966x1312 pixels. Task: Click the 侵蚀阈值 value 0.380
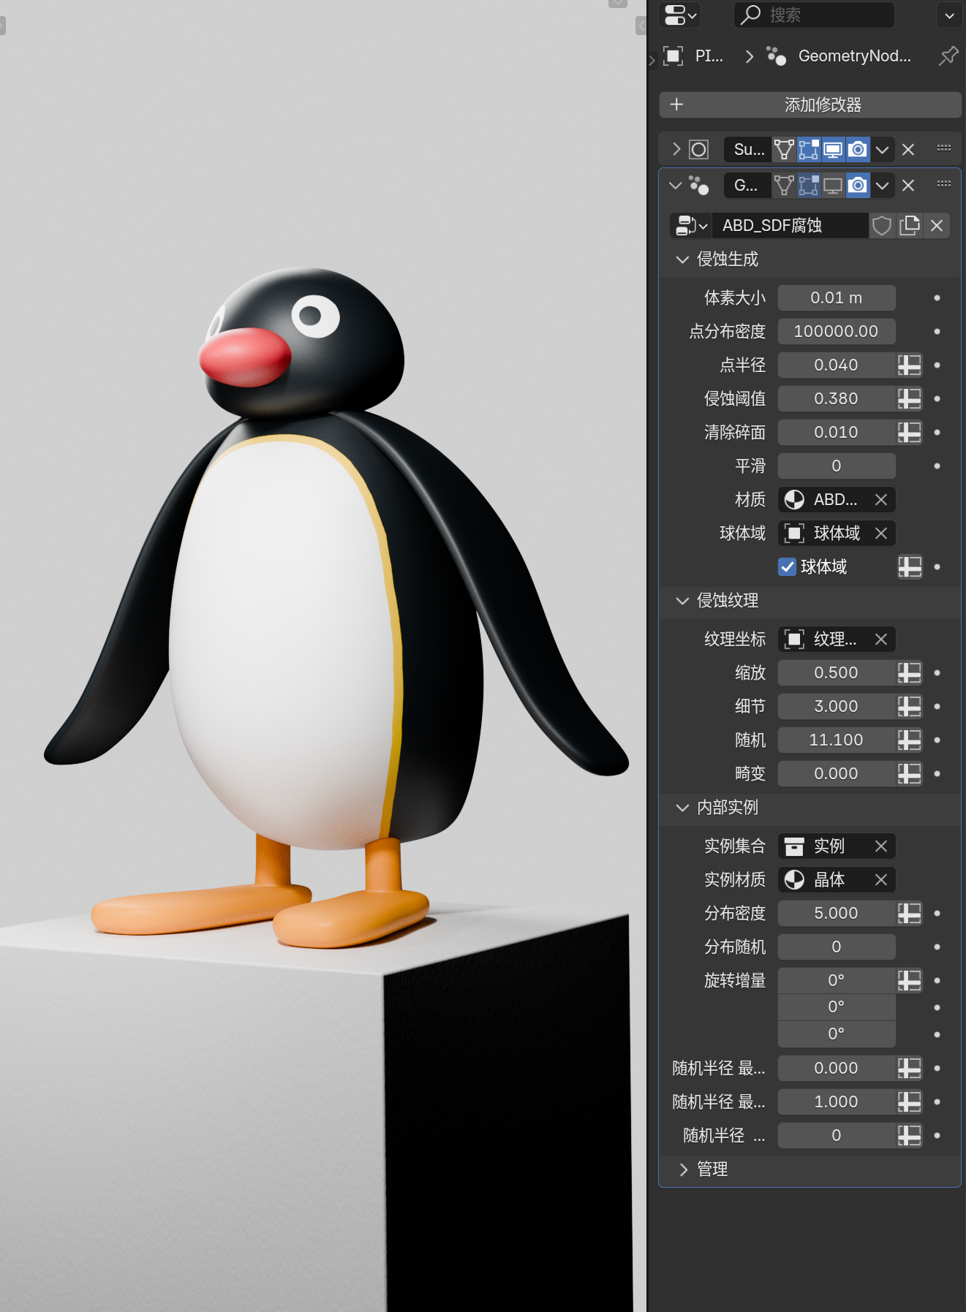pyautogui.click(x=837, y=399)
